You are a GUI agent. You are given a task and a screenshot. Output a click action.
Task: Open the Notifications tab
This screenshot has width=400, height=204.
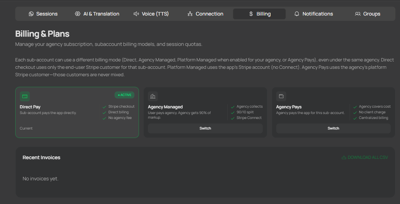(313, 14)
